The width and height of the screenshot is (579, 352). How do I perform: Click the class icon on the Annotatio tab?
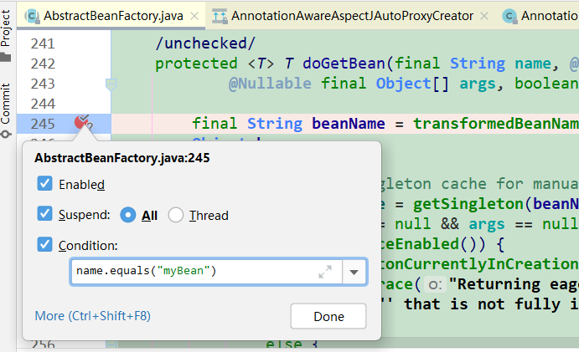click(509, 16)
